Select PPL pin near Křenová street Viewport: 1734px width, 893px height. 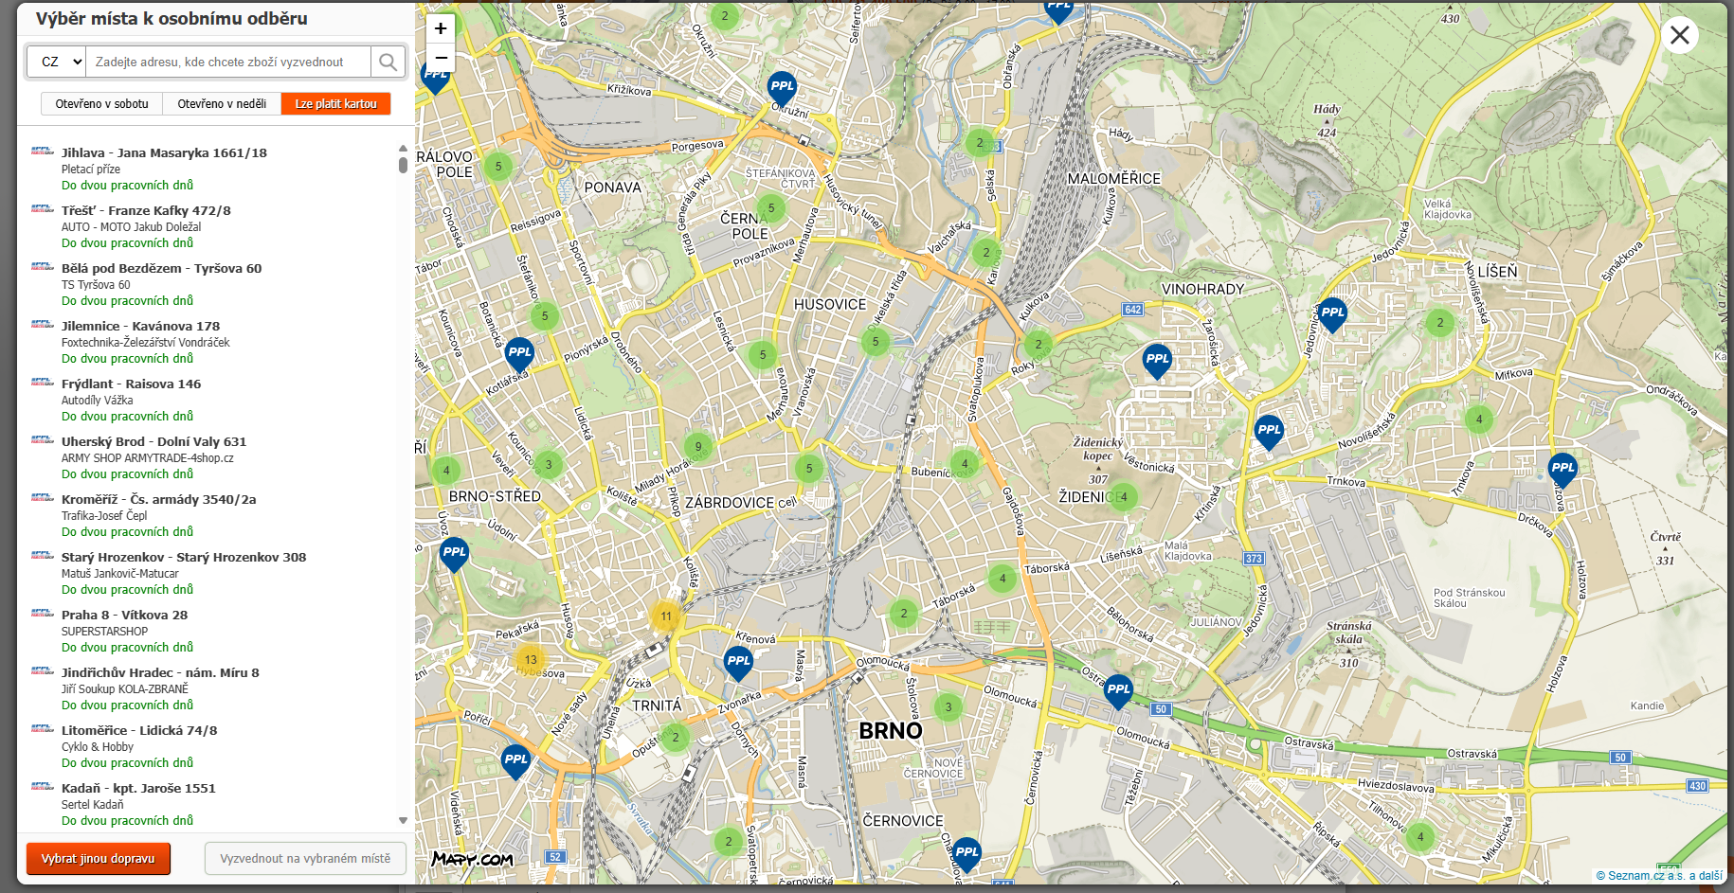738,662
